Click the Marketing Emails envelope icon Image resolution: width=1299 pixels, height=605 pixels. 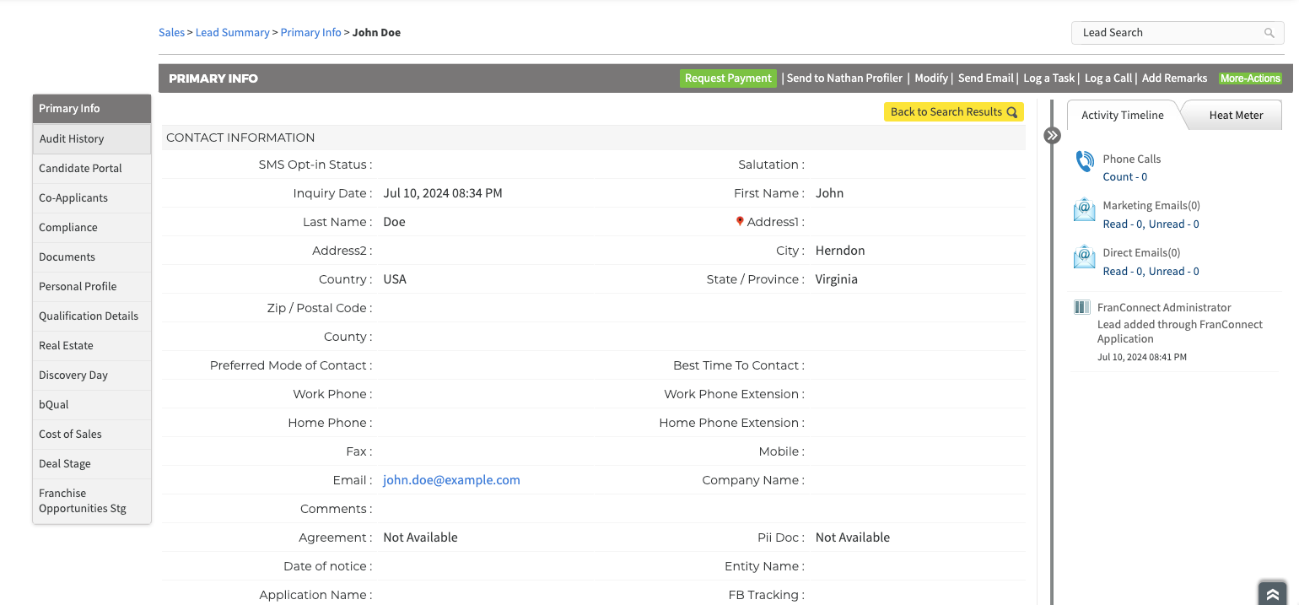[x=1084, y=209]
